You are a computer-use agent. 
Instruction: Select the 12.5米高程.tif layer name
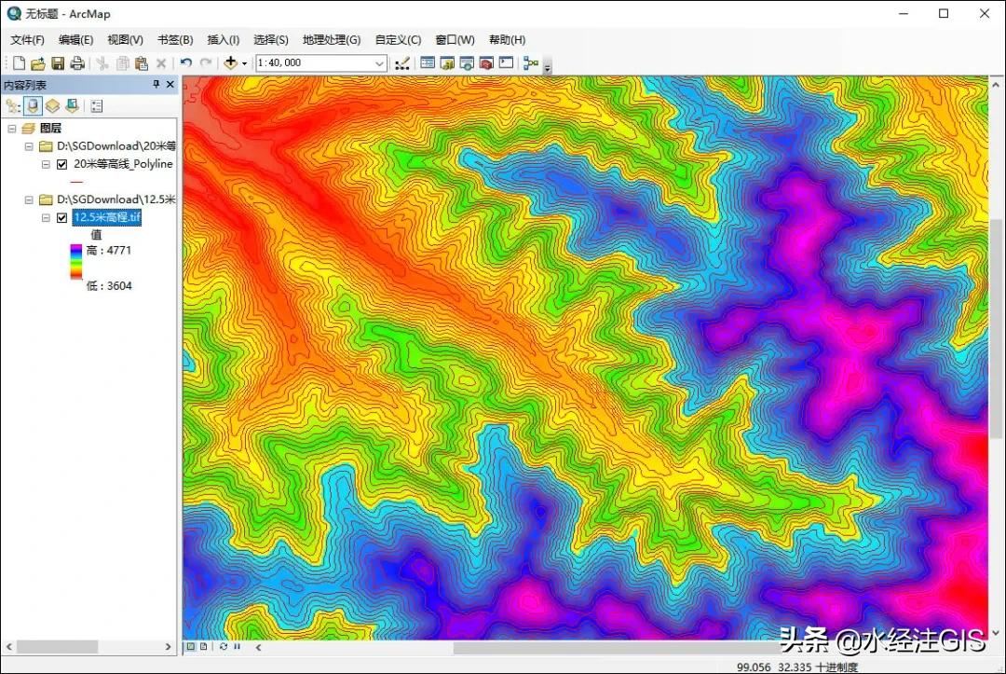106,217
